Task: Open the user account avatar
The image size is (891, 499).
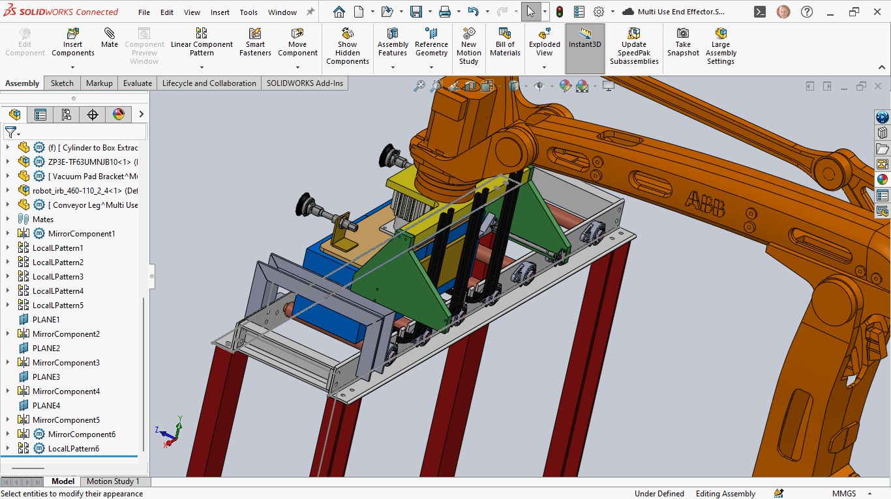Action: [x=783, y=12]
